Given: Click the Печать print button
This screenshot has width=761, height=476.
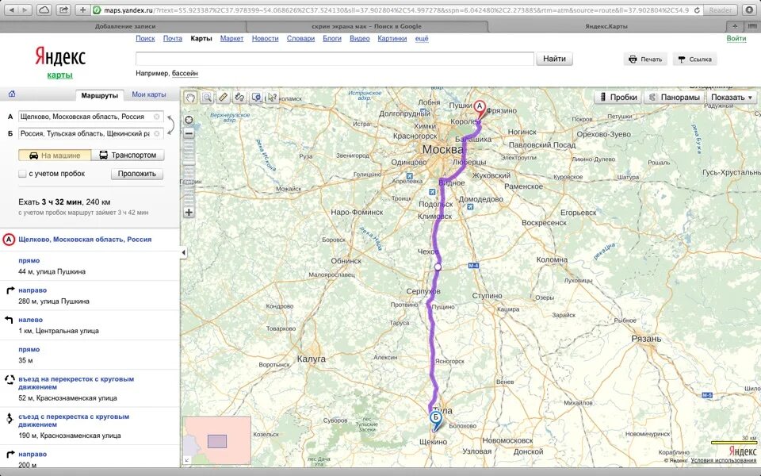Looking at the screenshot, I should 645,59.
